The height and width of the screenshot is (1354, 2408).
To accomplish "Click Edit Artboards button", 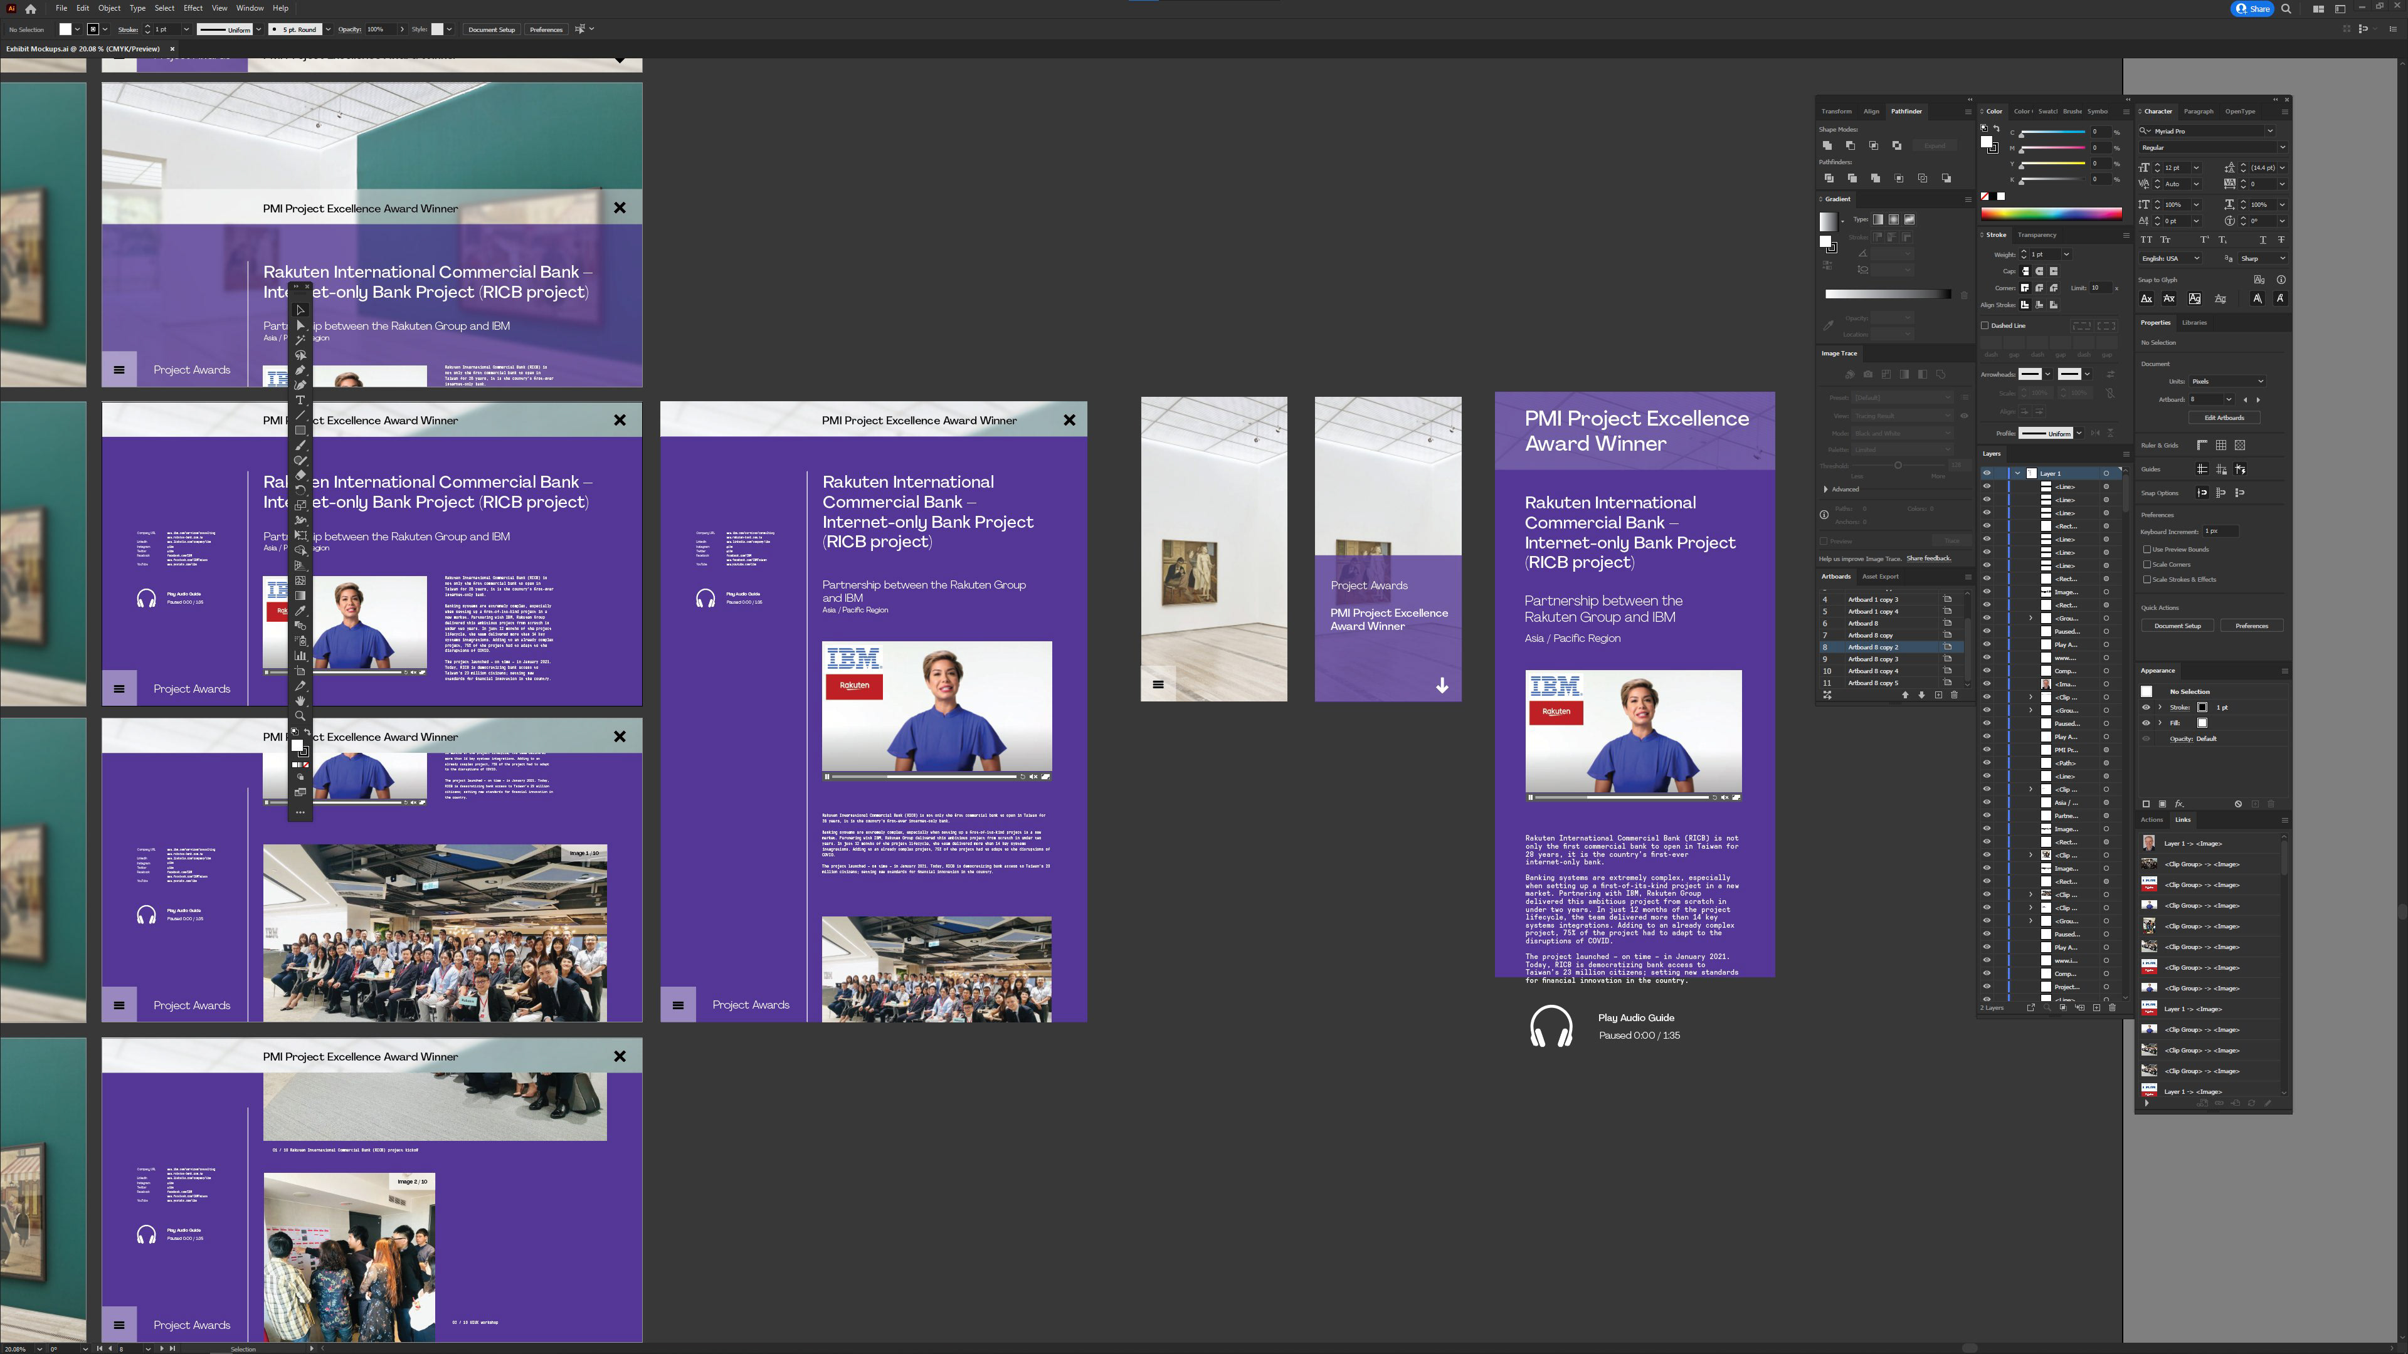I will tap(2224, 417).
